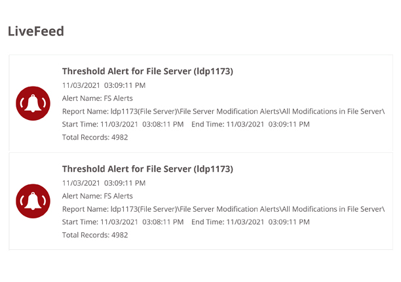Open first Threshold Alert for File Server title
401x282 pixels.
(x=147, y=71)
